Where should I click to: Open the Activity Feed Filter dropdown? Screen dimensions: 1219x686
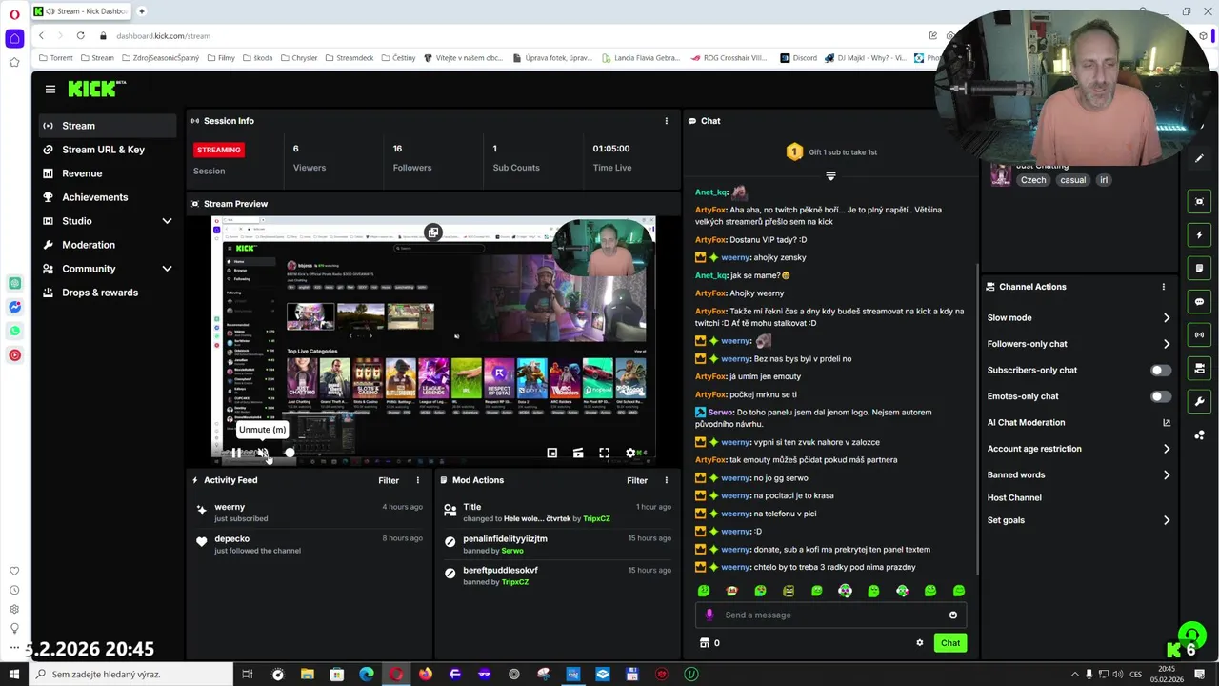click(389, 480)
